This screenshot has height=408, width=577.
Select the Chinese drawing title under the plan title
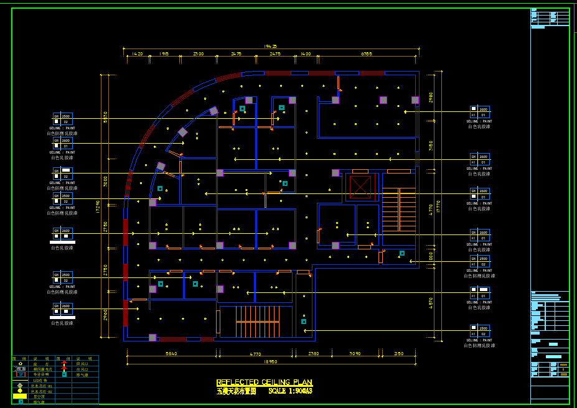click(x=237, y=391)
